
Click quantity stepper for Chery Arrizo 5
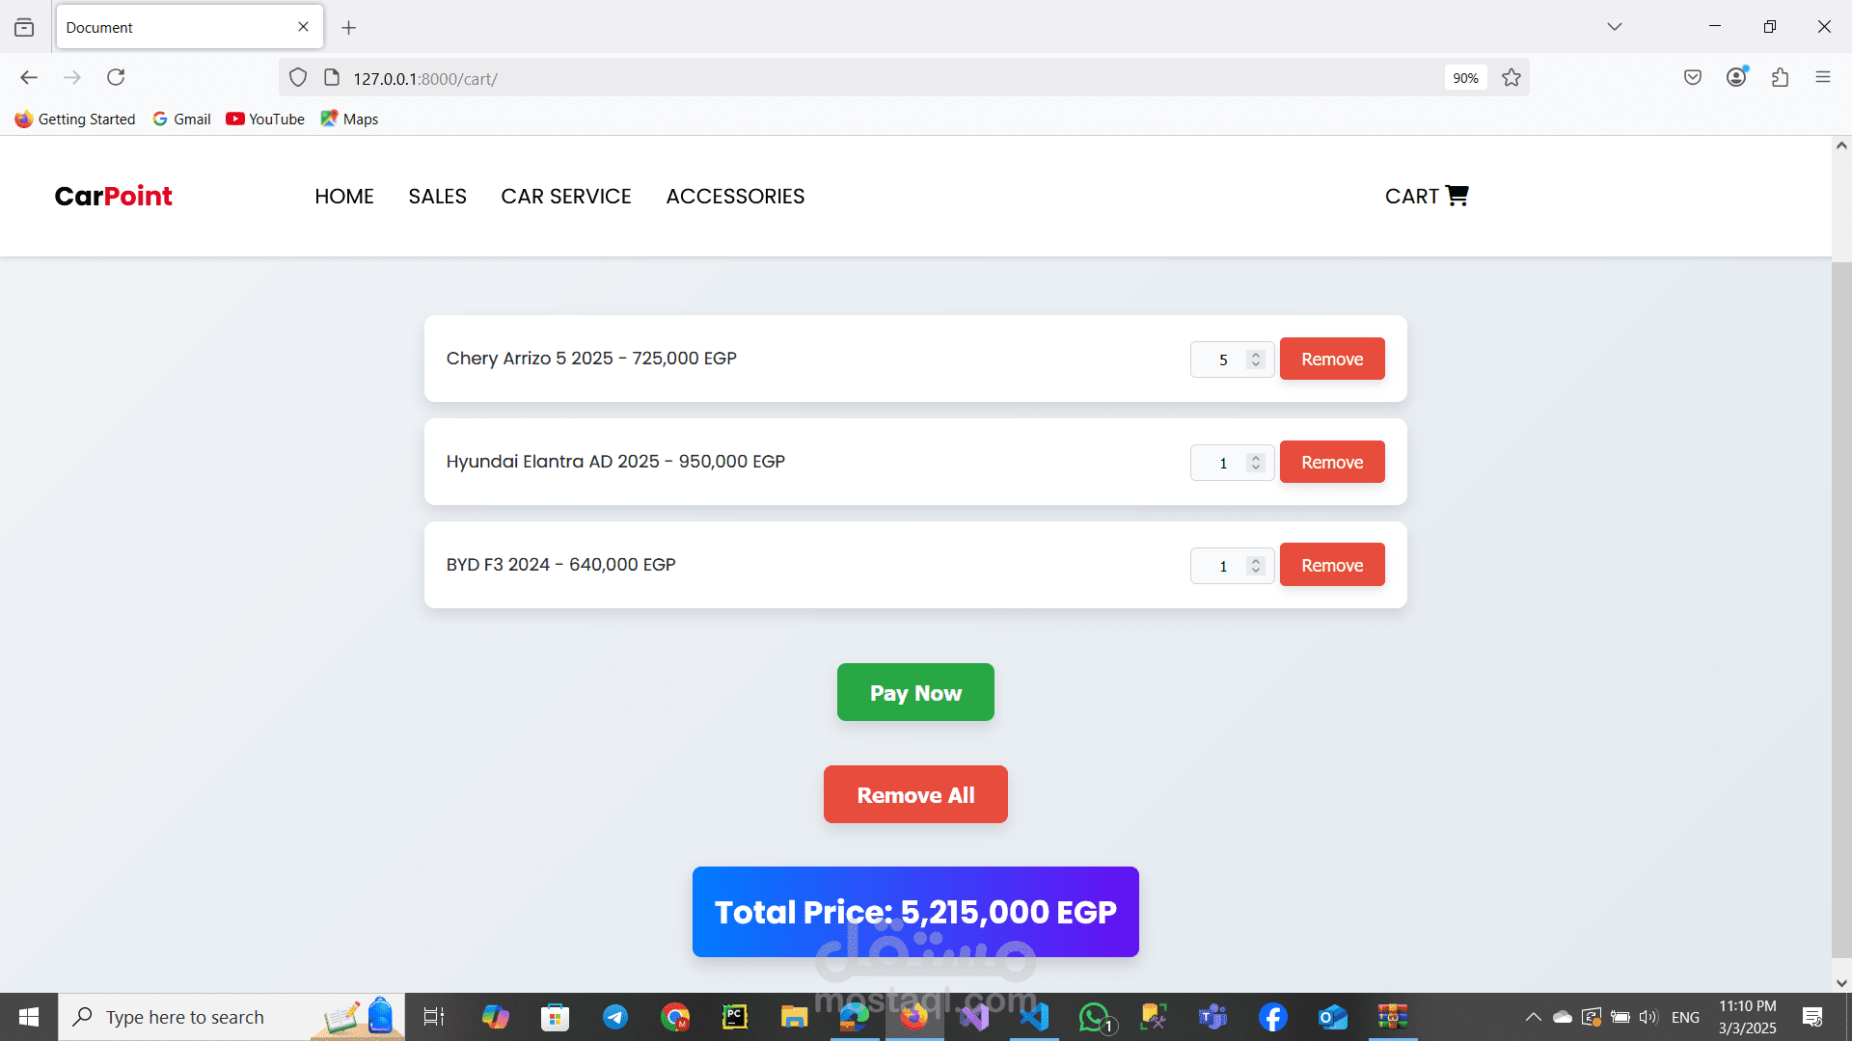coord(1255,360)
